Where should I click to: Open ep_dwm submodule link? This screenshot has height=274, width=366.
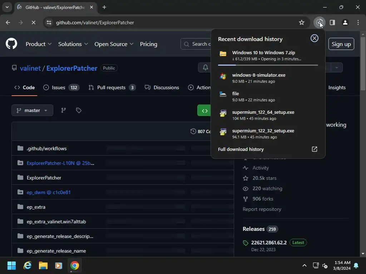click(49, 192)
